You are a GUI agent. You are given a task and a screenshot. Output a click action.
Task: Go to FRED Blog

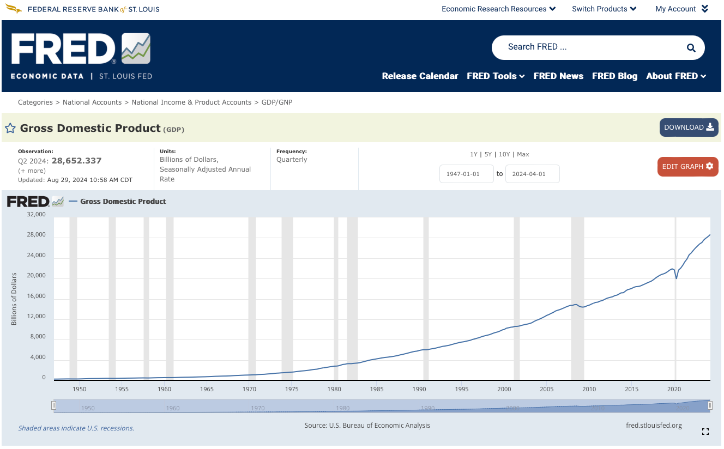click(614, 76)
